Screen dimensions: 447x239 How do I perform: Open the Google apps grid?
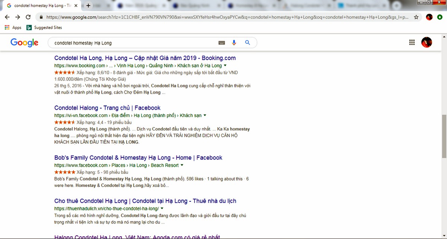tap(412, 43)
